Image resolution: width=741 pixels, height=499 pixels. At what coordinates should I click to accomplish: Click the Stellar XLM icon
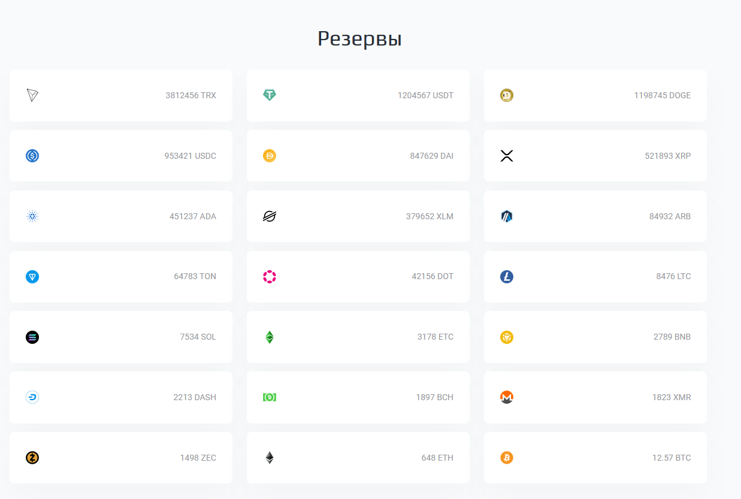point(270,216)
